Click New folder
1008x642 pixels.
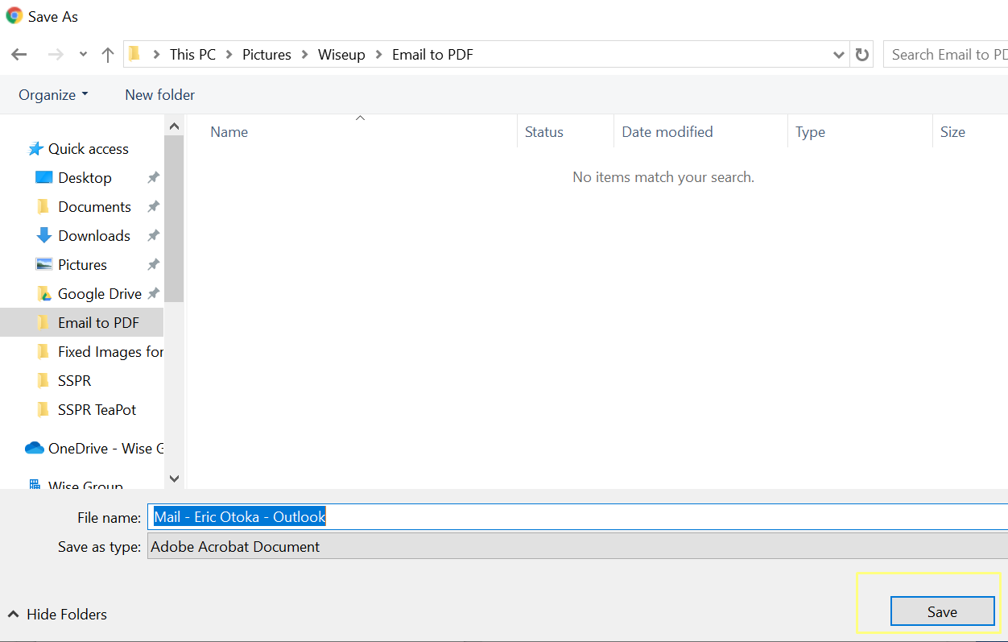(x=159, y=94)
